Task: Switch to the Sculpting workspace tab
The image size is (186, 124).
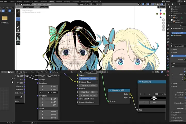Action: pos(27,2)
